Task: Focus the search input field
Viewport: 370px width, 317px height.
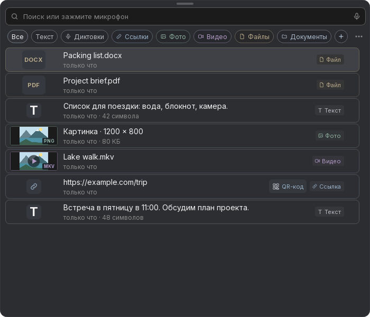Action: tap(185, 16)
